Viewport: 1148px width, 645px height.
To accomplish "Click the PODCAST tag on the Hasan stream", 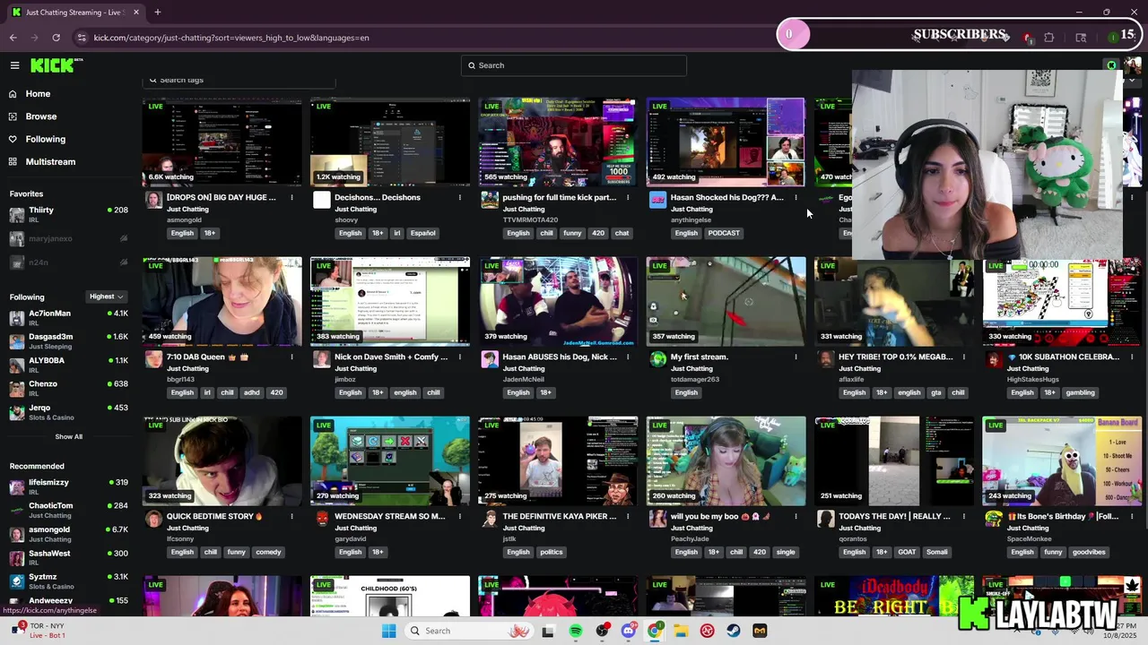I will coord(724,233).
